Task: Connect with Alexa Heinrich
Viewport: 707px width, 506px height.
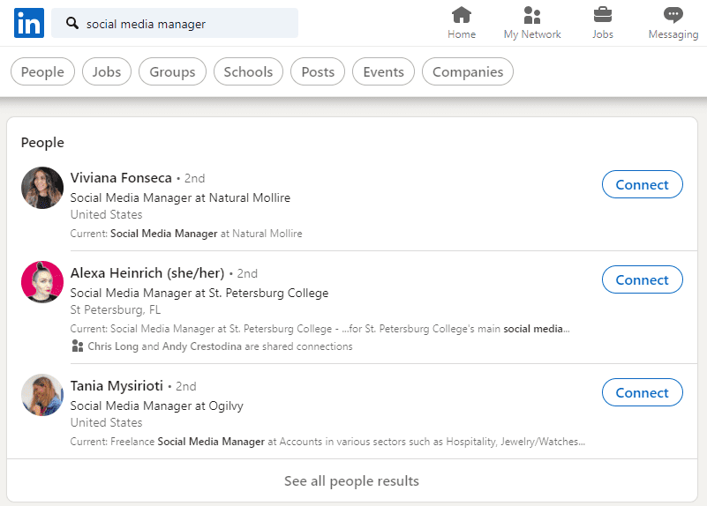Action: (x=642, y=279)
